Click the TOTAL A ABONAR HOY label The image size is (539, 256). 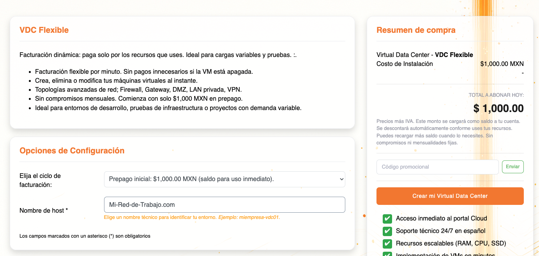(x=496, y=95)
